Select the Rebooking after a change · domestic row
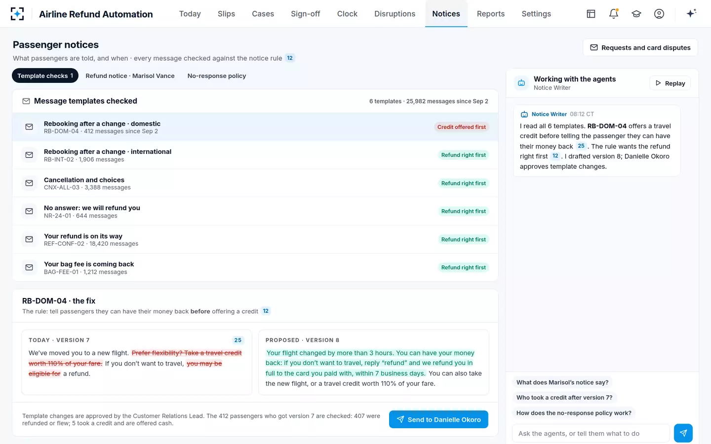The height and width of the screenshot is (444, 711). tap(255, 127)
